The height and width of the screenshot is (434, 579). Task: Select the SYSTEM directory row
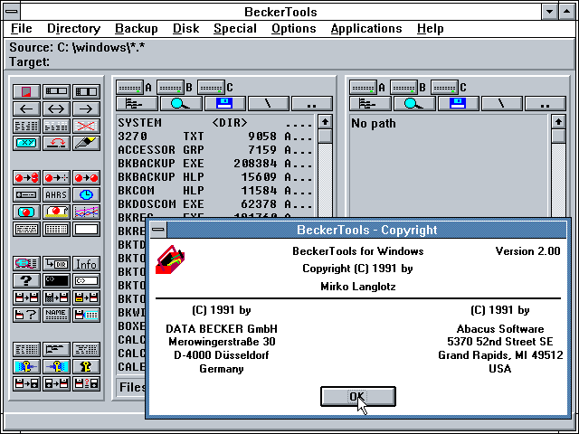point(215,123)
